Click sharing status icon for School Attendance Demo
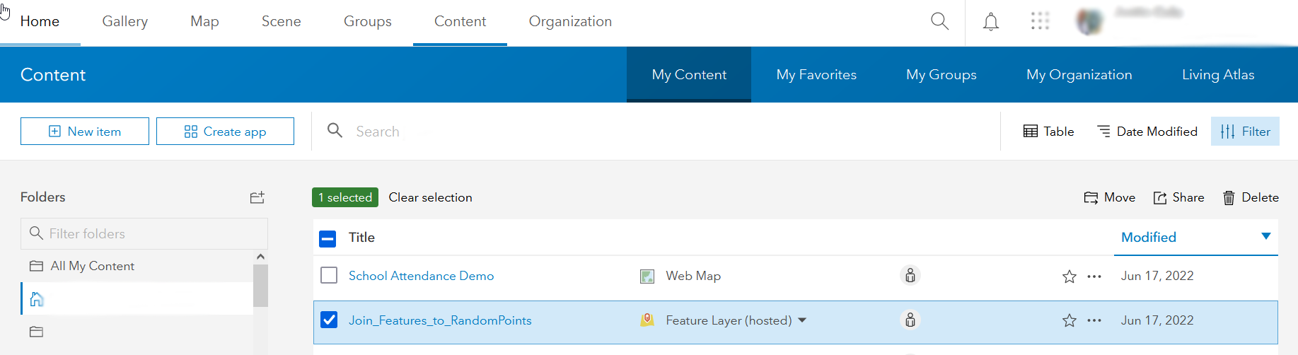The width and height of the screenshot is (1298, 355). (x=910, y=275)
